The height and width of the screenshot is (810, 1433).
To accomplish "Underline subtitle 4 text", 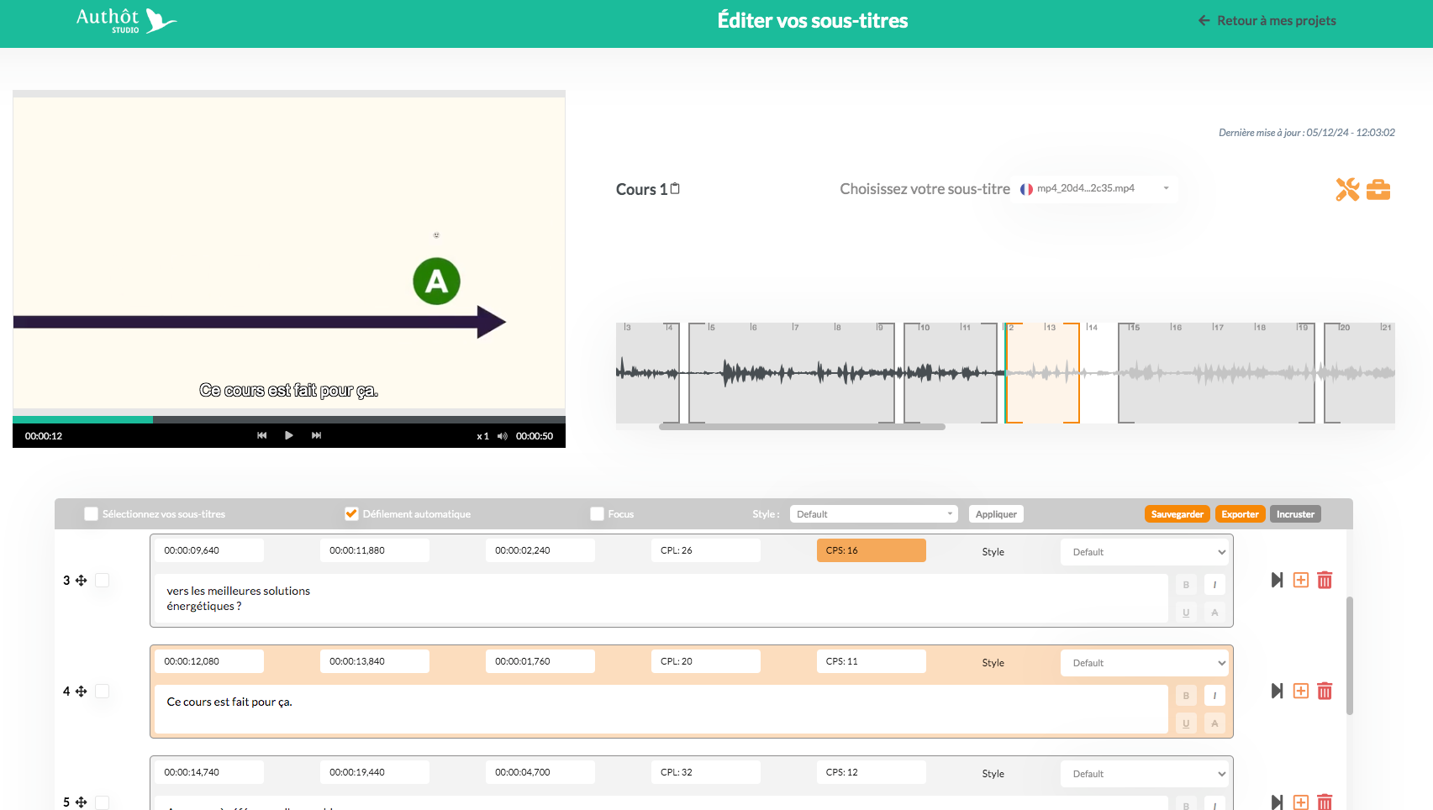I will pos(1186,723).
